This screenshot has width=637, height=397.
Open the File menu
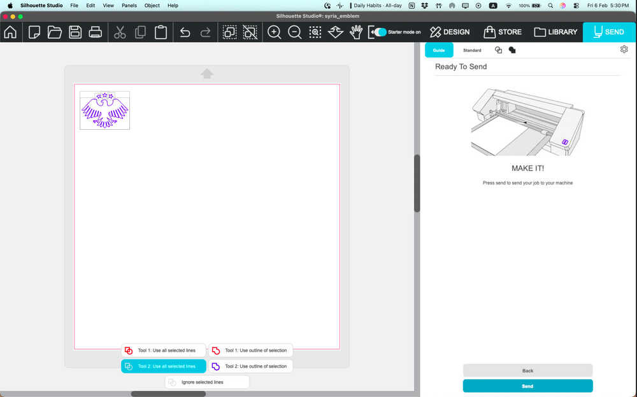tap(74, 6)
